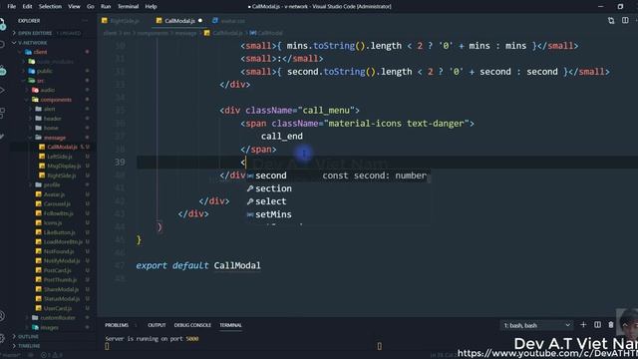Open the Selection menu
The image size is (638, 359).
pyautogui.click(x=50, y=7)
